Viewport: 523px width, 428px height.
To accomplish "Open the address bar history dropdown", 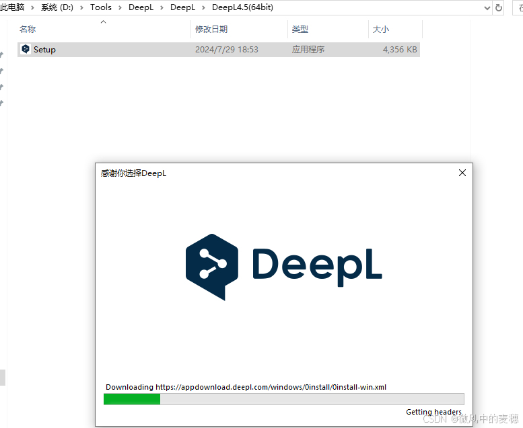I will coord(487,7).
